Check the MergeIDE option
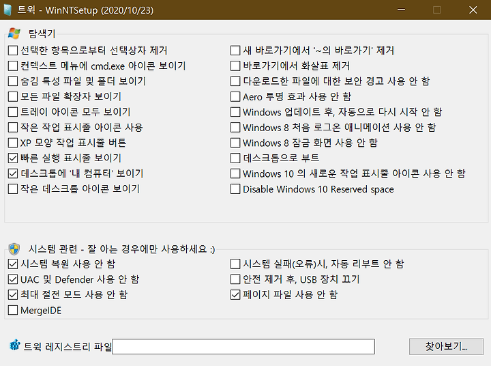This screenshot has height=366, width=491. 13,310
